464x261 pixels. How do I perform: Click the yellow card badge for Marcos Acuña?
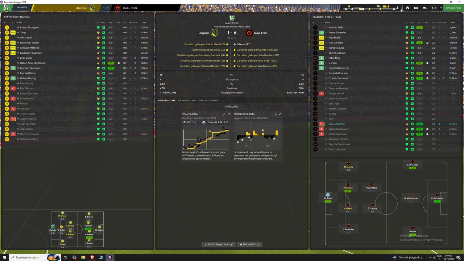(x=322, y=48)
